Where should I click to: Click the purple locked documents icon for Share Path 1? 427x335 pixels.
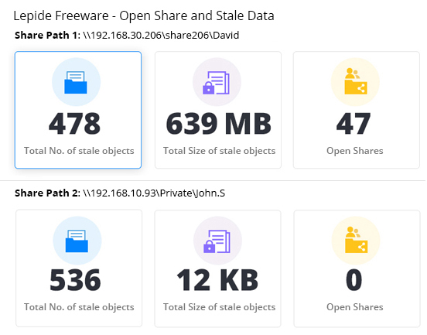[x=217, y=82]
